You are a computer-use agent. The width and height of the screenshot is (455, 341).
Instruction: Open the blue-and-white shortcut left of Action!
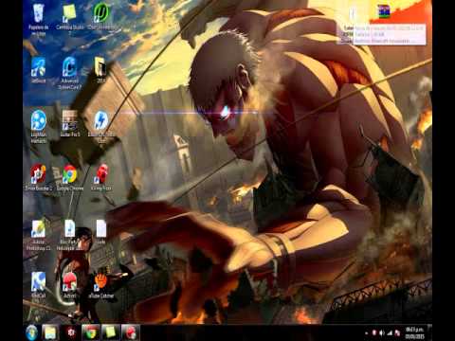[x=38, y=286]
